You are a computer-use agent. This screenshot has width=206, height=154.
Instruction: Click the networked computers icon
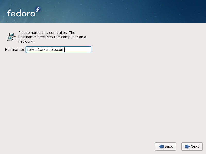(x=11, y=37)
